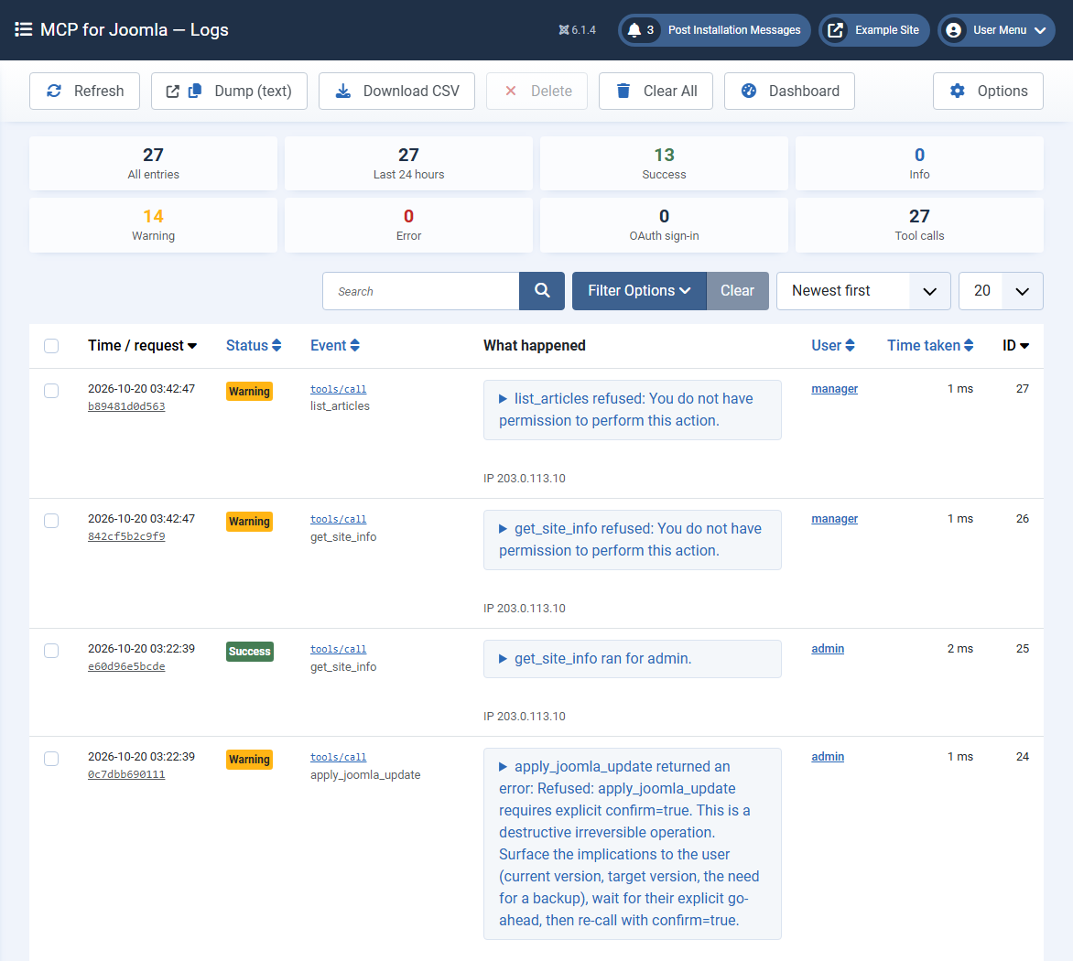Sort by Time taken column arrows
Viewport: 1073px width, 961px height.
click(969, 345)
